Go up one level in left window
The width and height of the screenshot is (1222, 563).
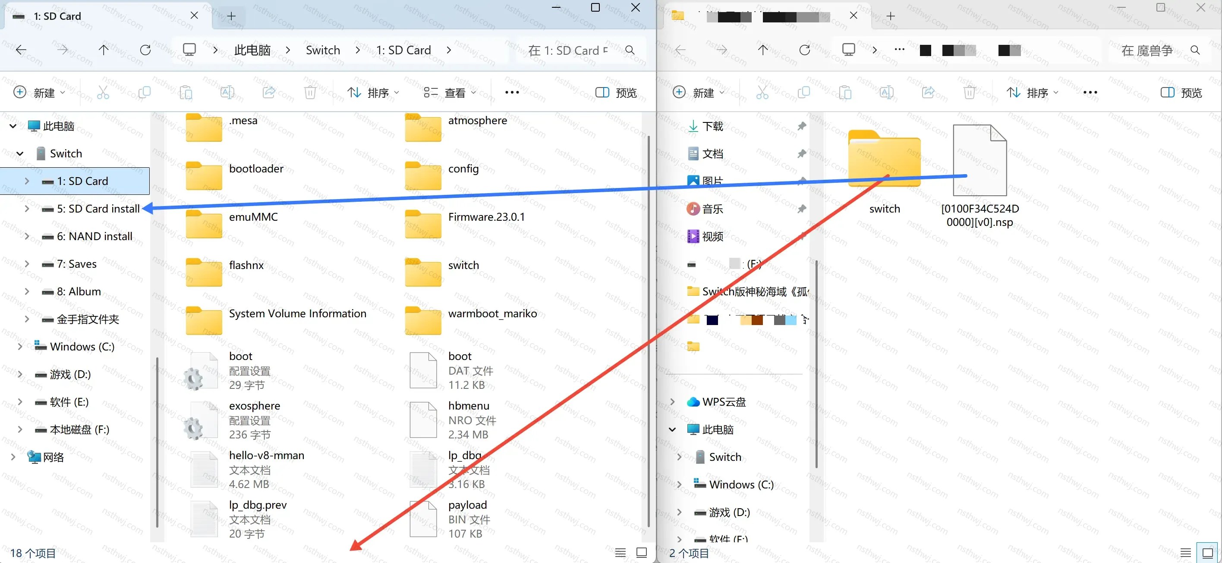click(x=104, y=50)
